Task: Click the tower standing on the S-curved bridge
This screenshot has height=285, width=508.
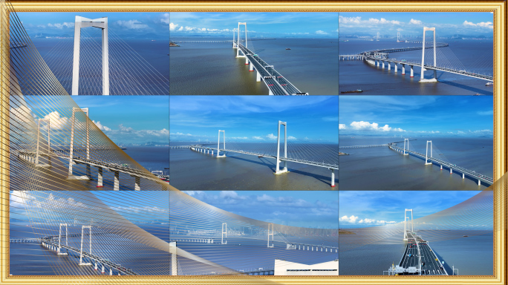Action: pyautogui.click(x=429, y=54)
